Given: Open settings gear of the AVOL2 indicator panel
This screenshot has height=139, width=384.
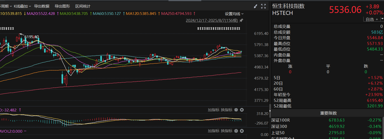Looking at the screenshot, I should [x=236, y=131].
